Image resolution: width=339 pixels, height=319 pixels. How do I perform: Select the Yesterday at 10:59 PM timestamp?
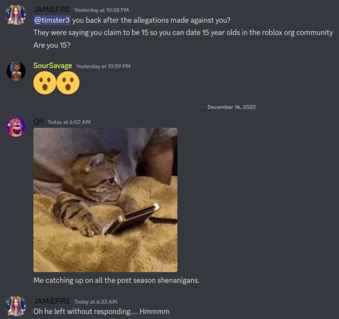pos(103,66)
